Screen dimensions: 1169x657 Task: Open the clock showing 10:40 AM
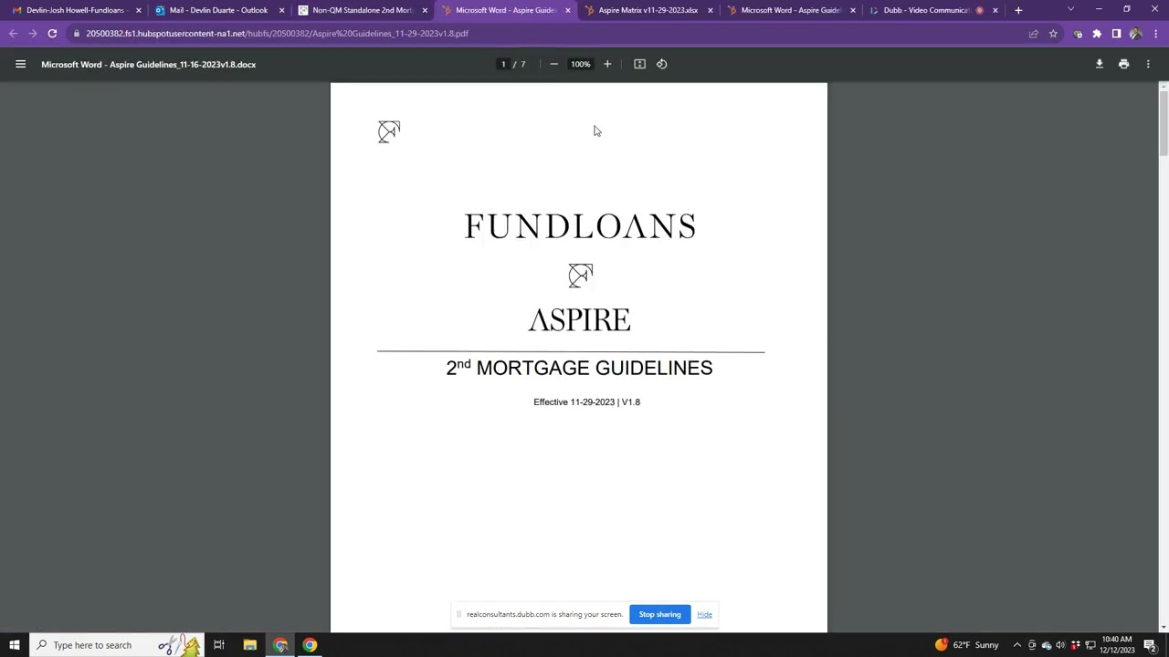point(1117,645)
